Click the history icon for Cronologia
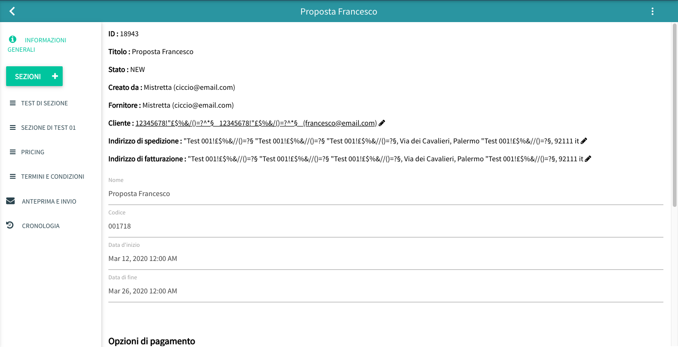Screen dimensions: 678x347 (10, 226)
